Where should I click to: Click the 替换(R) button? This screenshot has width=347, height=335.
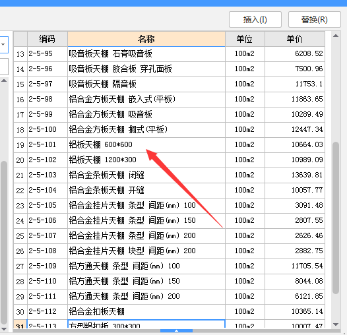315,20
